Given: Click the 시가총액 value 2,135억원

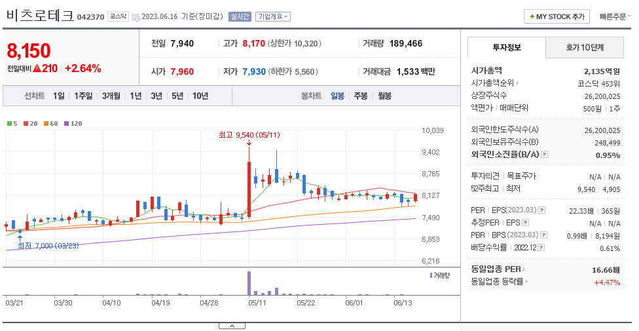Looking at the screenshot, I should coord(602,71).
